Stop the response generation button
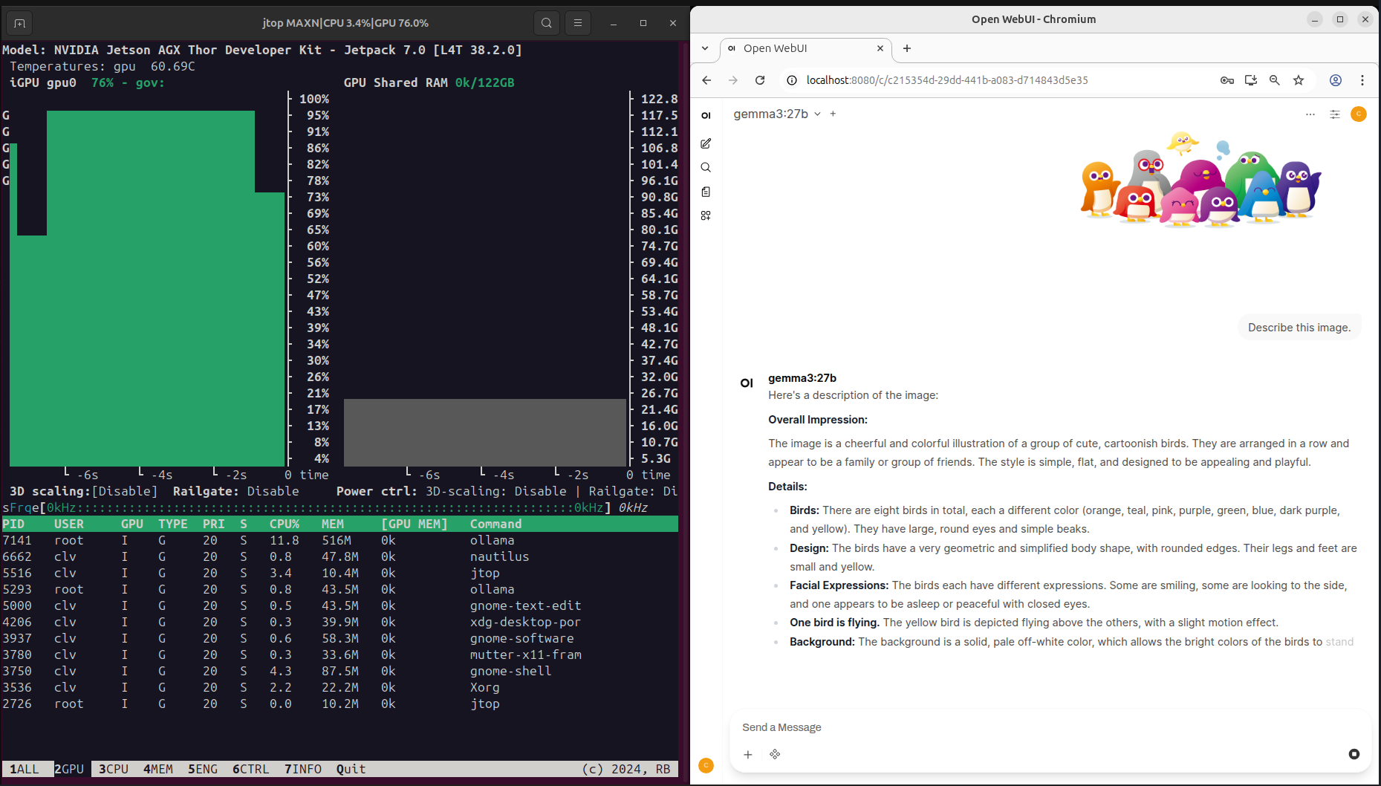1381x786 pixels. tap(1354, 754)
